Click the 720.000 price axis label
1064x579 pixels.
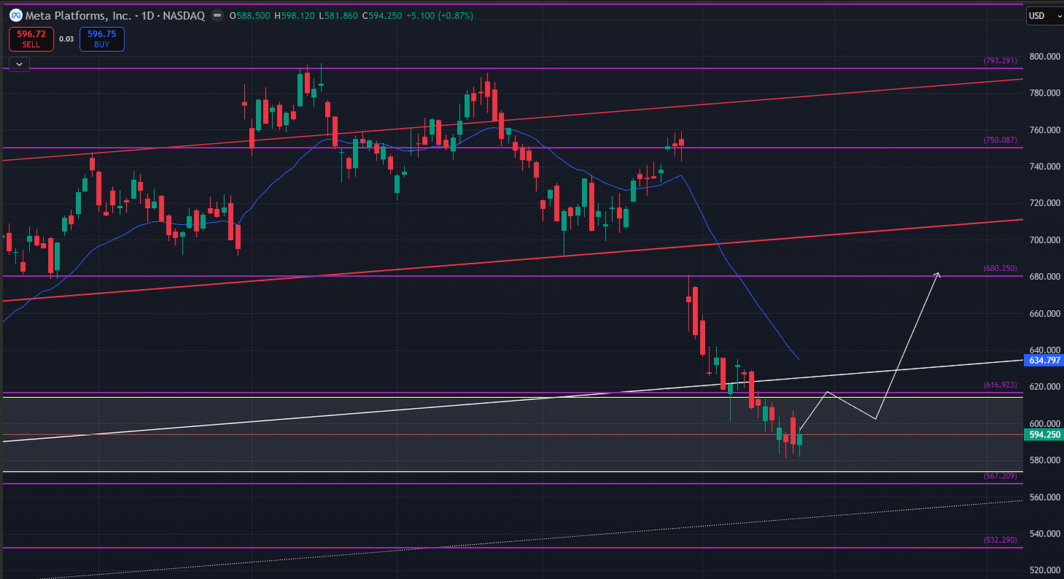coord(1045,203)
